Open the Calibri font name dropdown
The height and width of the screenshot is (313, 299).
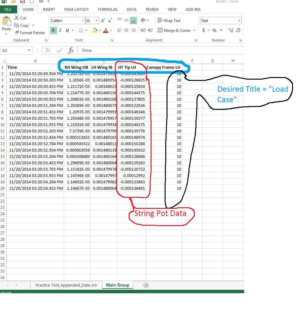tap(82, 21)
